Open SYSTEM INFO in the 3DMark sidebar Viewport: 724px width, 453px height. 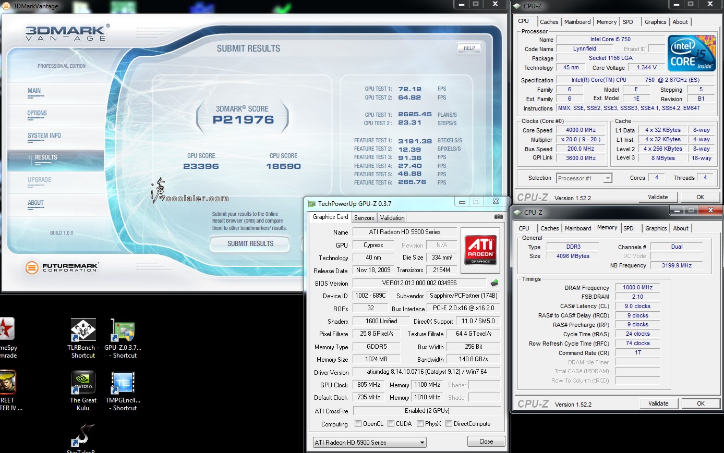pos(44,136)
